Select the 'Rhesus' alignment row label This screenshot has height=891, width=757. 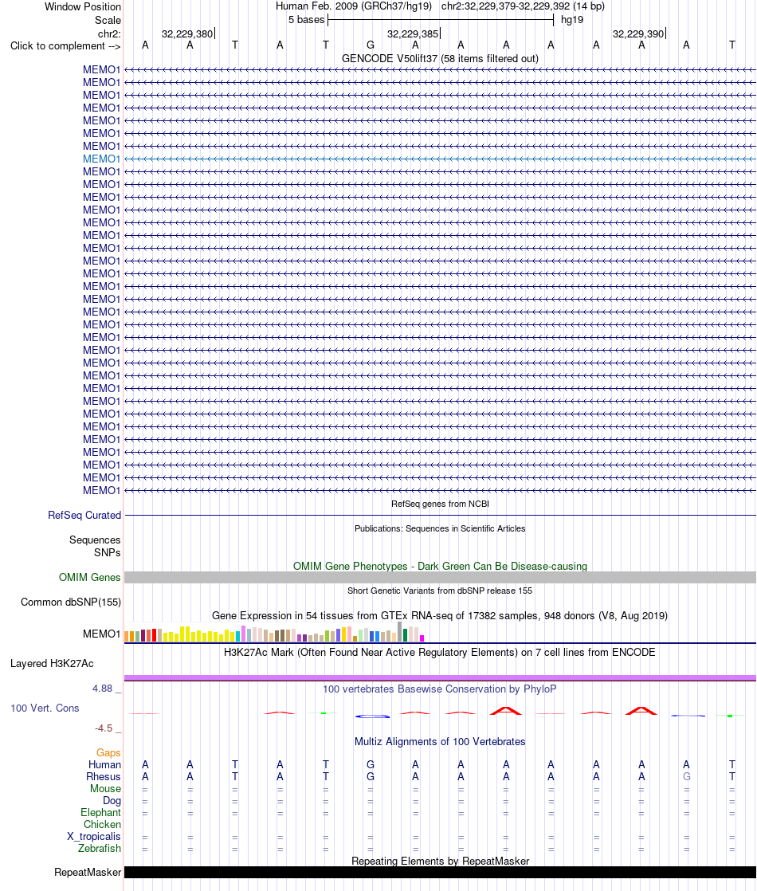click(104, 777)
